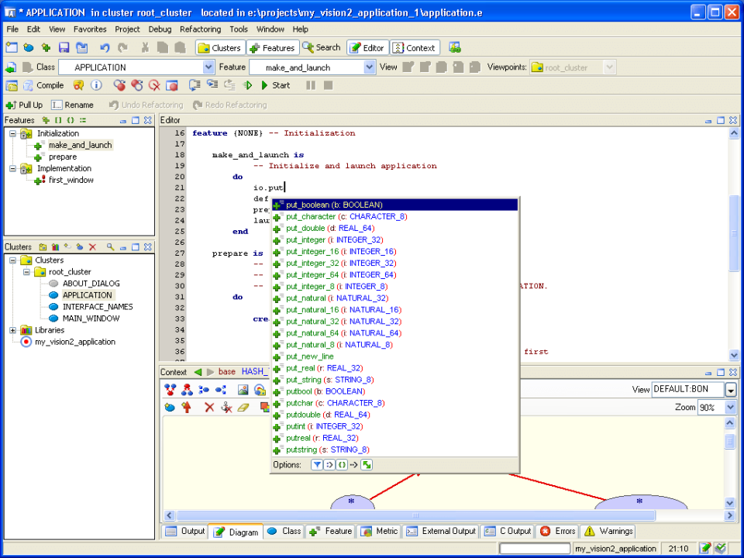Toggle the Editor tool button

(x=367, y=47)
